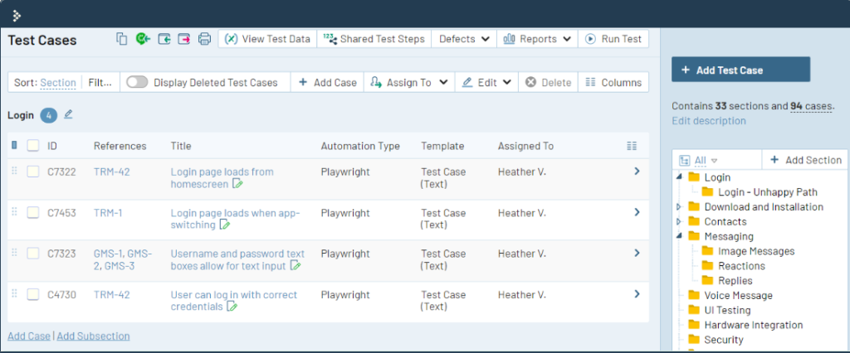Image resolution: width=850 pixels, height=353 pixels.
Task: Check the checkbox for case C7323
Action: pos(33,254)
